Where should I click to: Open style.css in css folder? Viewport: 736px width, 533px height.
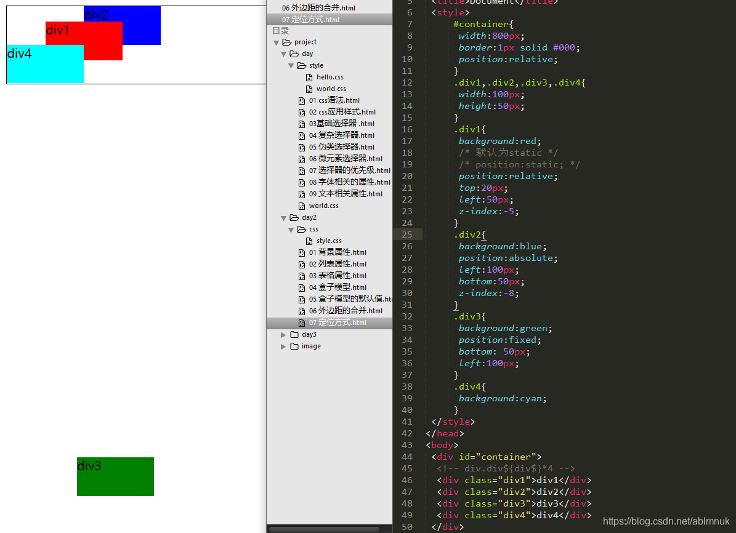point(329,241)
